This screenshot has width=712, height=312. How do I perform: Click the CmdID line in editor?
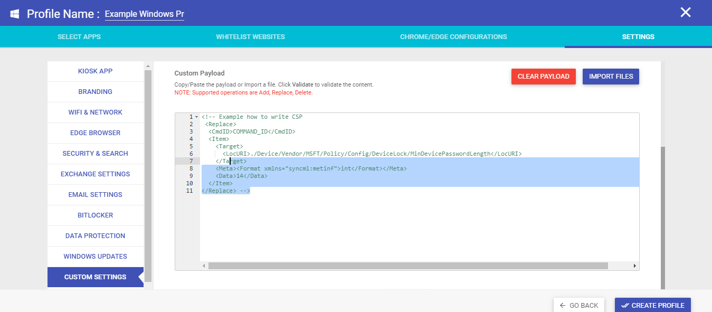[252, 131]
